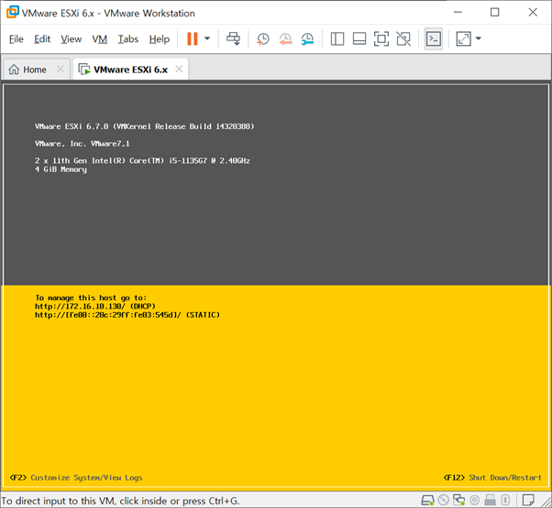The width and height of the screenshot is (552, 508).
Task: Click the Intel Core i5 CPU line
Action: tap(142, 161)
